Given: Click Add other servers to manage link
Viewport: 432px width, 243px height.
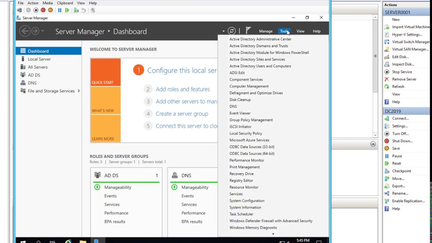Looking at the screenshot, I should pos(186,101).
